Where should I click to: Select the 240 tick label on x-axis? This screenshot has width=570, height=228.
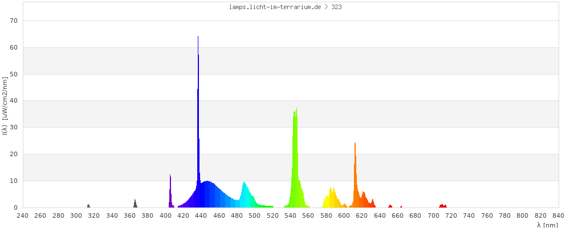pos(23,215)
